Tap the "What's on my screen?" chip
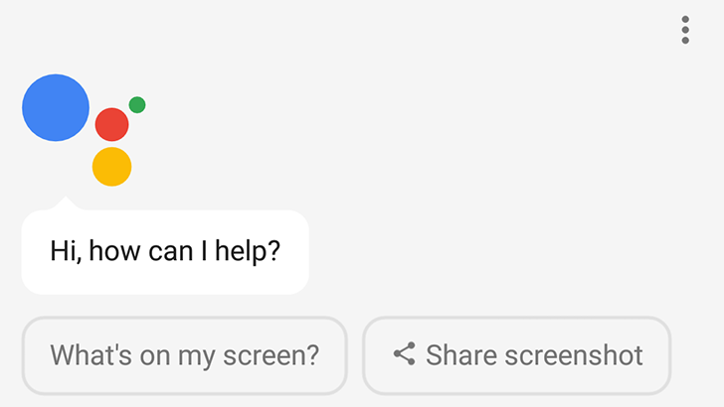The height and width of the screenshot is (407, 724). click(x=184, y=355)
